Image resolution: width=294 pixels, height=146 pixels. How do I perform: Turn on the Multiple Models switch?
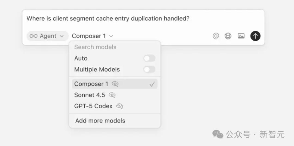[x=149, y=69]
